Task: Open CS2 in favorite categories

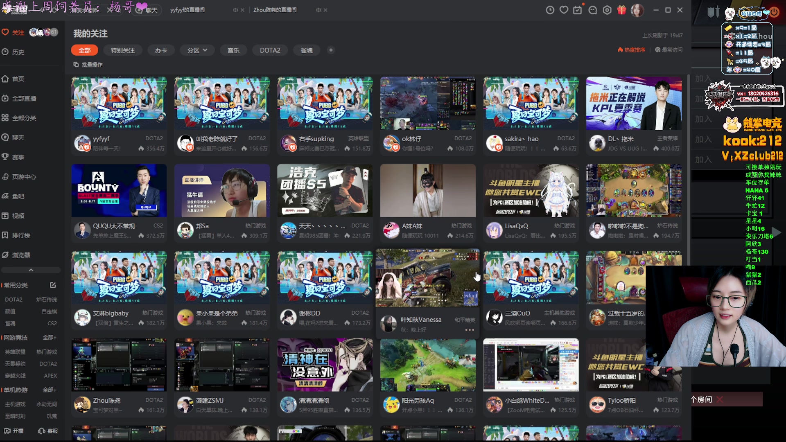Action: 52,323
